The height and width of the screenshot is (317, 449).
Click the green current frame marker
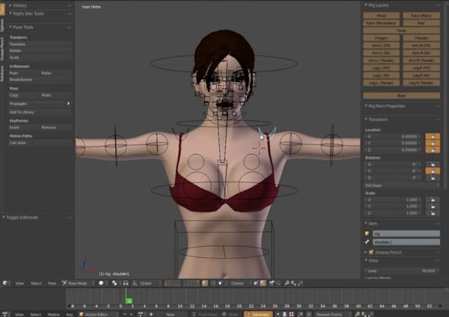(129, 300)
